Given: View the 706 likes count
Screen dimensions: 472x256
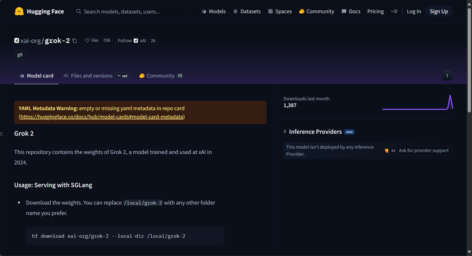Looking at the screenshot, I should (106, 40).
